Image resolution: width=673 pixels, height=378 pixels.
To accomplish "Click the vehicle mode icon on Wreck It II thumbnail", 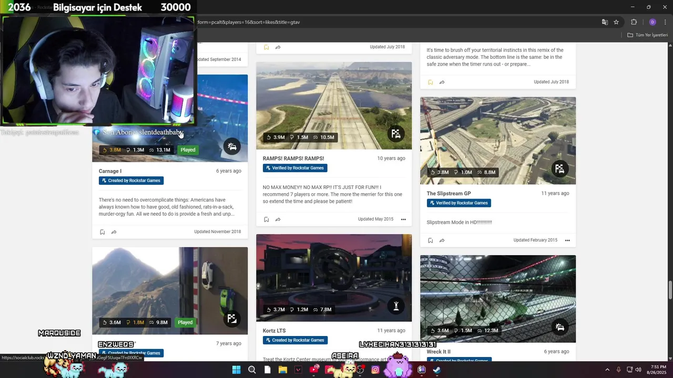I will 560,327.
